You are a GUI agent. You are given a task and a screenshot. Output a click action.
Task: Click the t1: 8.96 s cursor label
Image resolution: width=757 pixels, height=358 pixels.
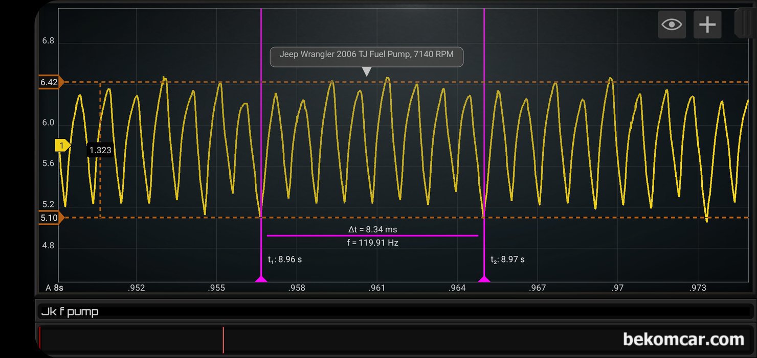click(285, 259)
